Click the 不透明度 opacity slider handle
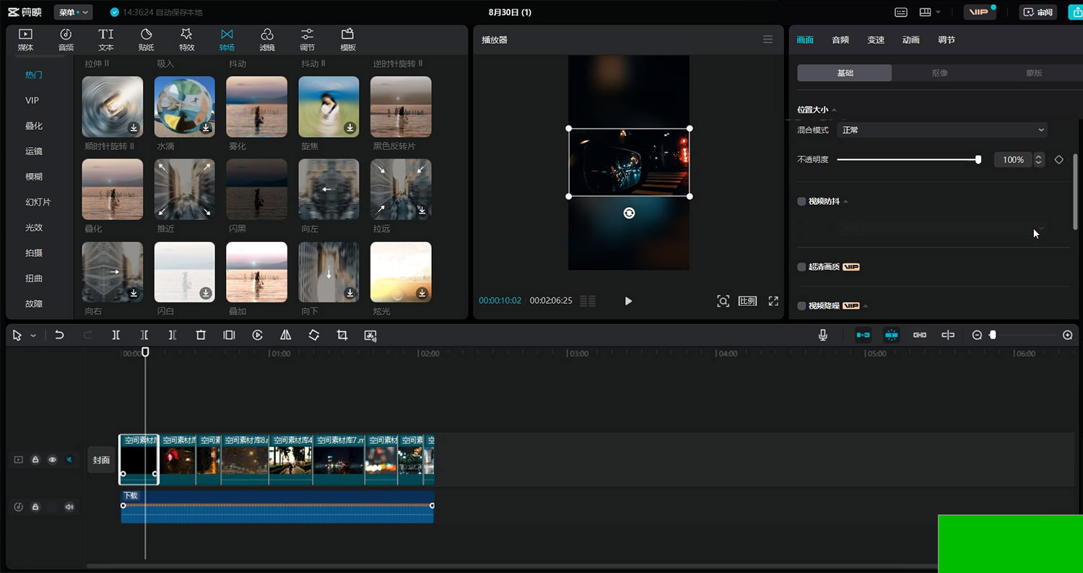This screenshot has width=1083, height=573. (x=978, y=159)
